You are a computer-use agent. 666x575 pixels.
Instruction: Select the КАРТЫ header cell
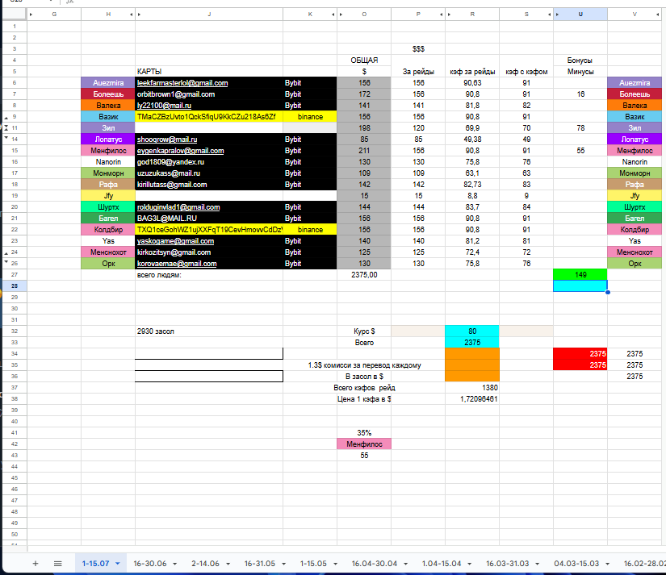(x=209, y=71)
